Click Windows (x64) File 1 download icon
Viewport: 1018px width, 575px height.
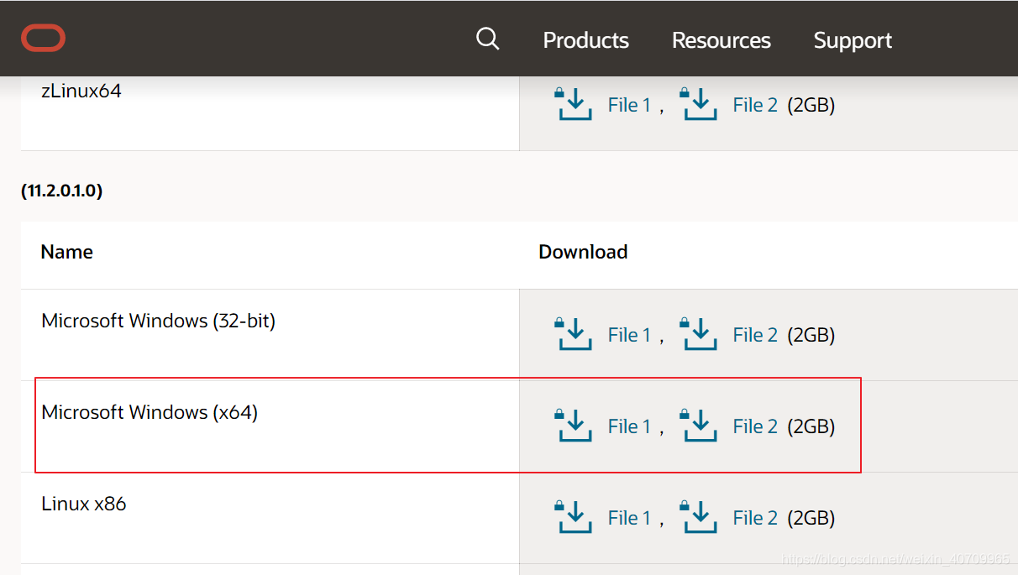click(x=574, y=426)
